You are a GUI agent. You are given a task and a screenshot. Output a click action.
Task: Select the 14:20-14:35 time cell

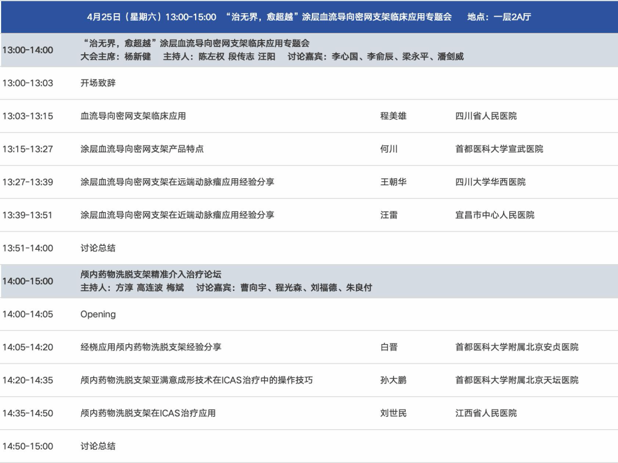point(27,380)
